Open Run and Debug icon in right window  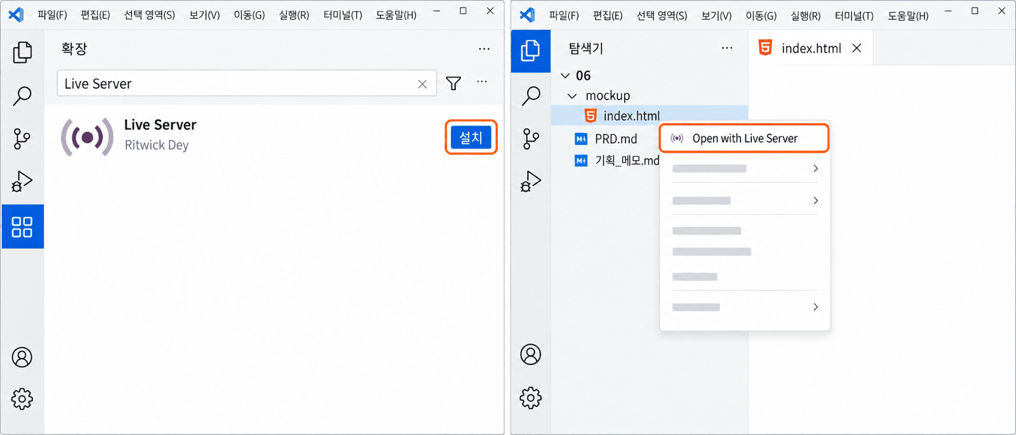pyautogui.click(x=531, y=181)
